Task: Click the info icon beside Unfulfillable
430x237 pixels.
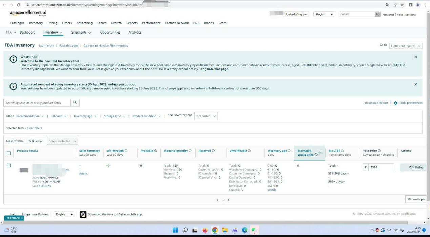Action: pyautogui.click(x=249, y=151)
